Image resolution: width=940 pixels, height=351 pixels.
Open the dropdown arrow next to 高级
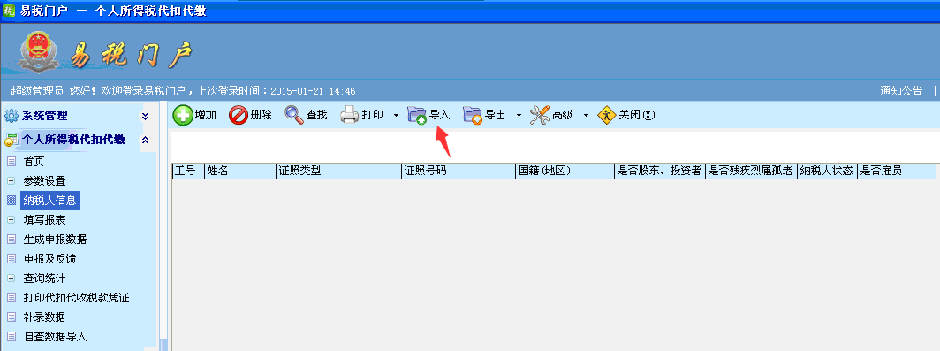[587, 115]
